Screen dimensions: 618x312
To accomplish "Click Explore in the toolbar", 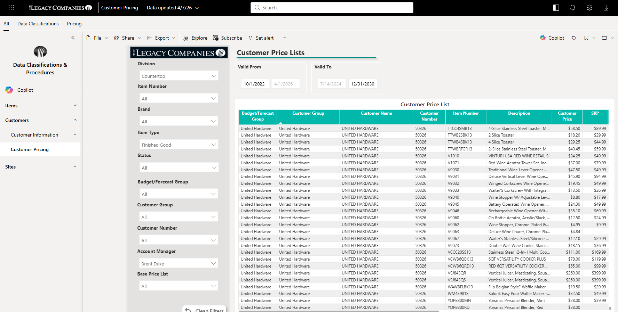I will (x=195, y=38).
